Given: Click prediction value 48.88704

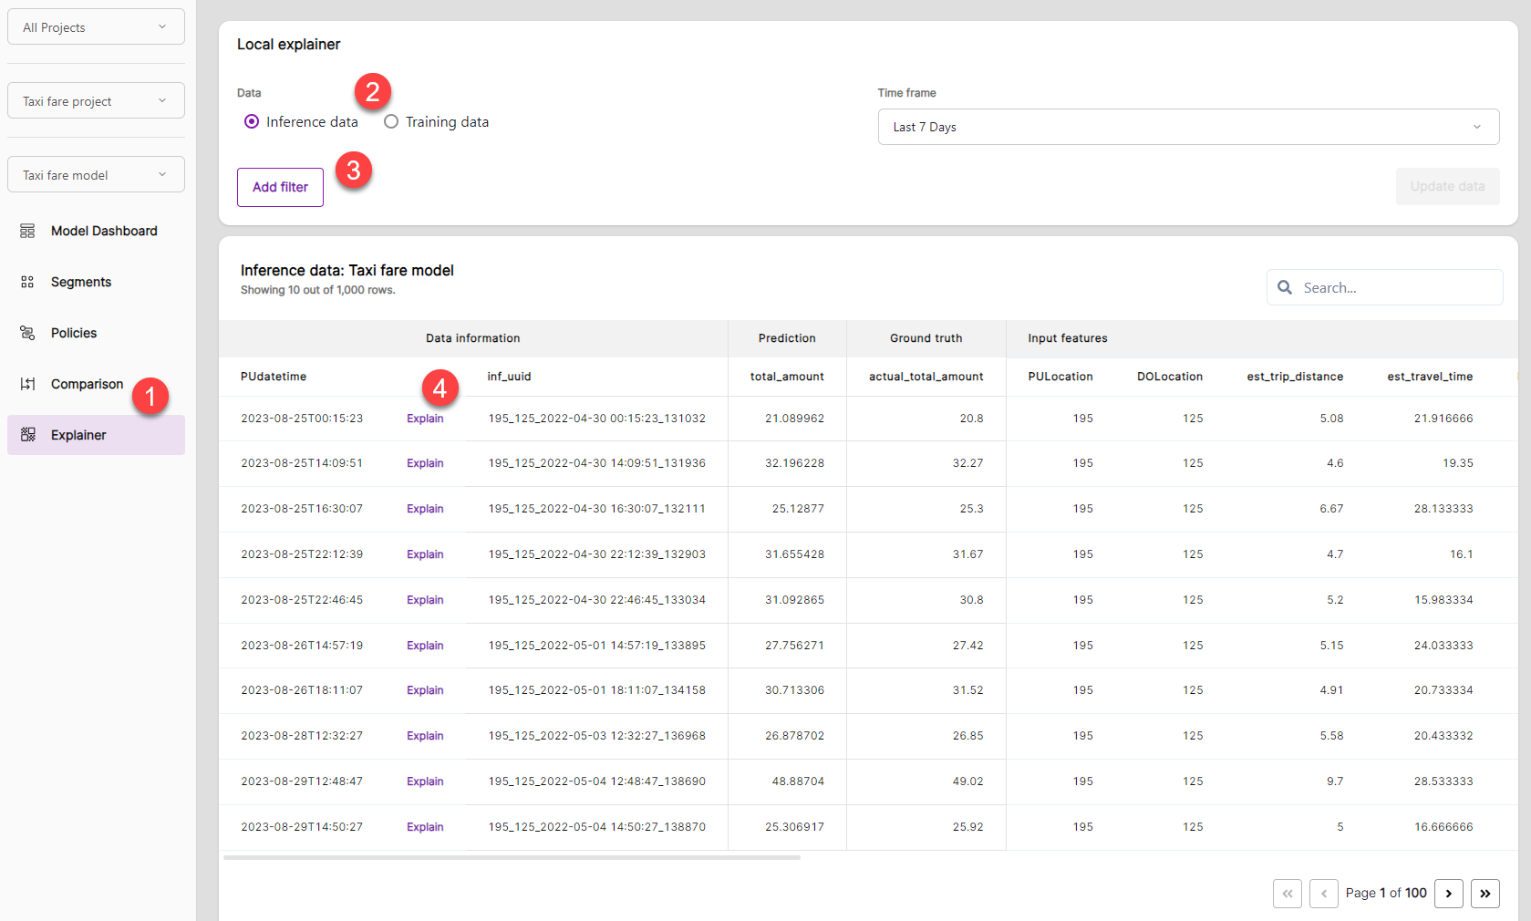Looking at the screenshot, I should (x=798, y=781).
